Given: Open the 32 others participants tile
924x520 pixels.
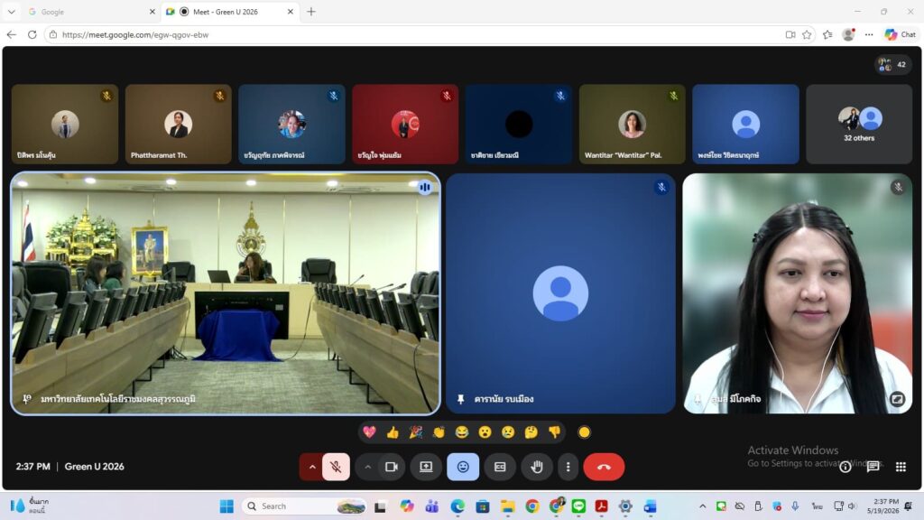Looking at the screenshot, I should pyautogui.click(x=859, y=124).
